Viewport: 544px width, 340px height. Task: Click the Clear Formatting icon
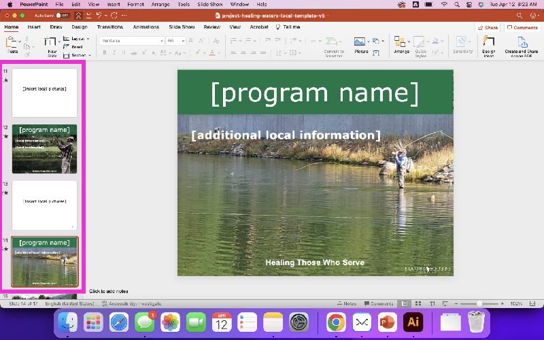point(216,41)
